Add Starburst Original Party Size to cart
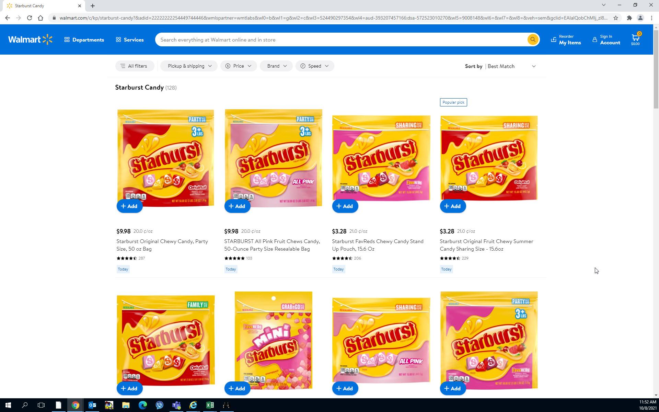The image size is (659, 412). pos(129,206)
